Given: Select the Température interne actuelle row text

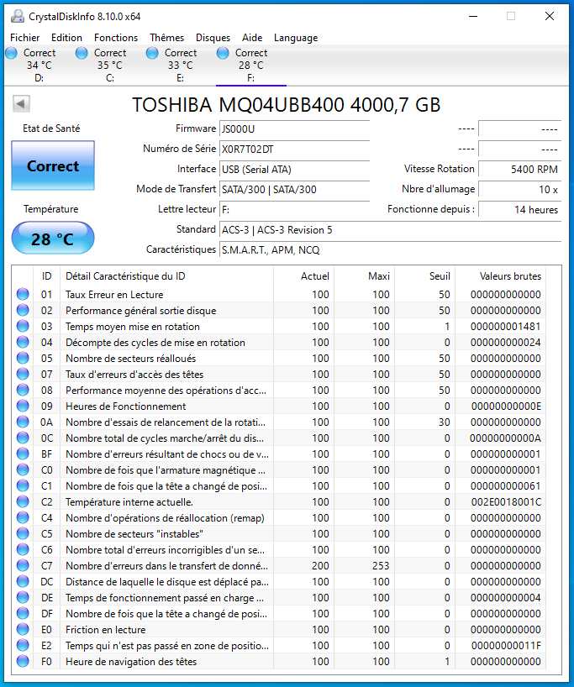Looking at the screenshot, I should 129,501.
